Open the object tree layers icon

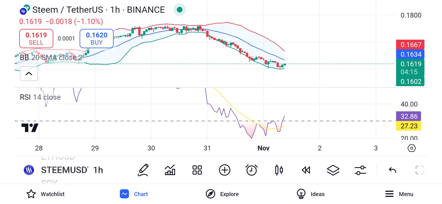[x=333, y=170]
